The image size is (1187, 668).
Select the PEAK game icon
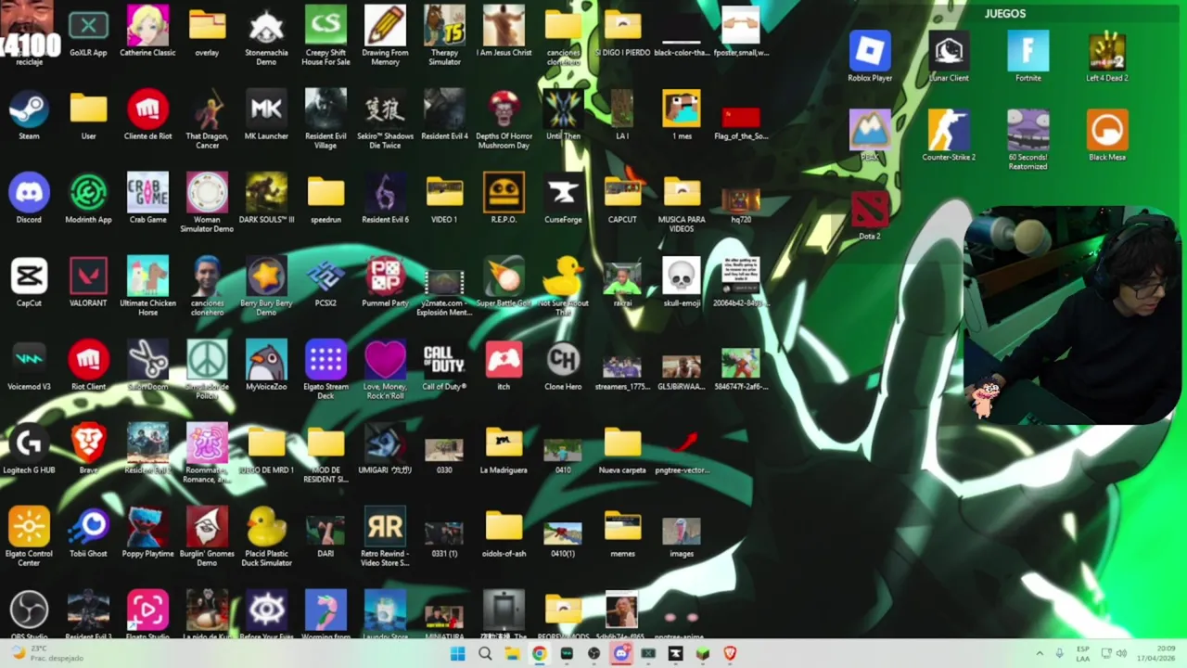870,136
